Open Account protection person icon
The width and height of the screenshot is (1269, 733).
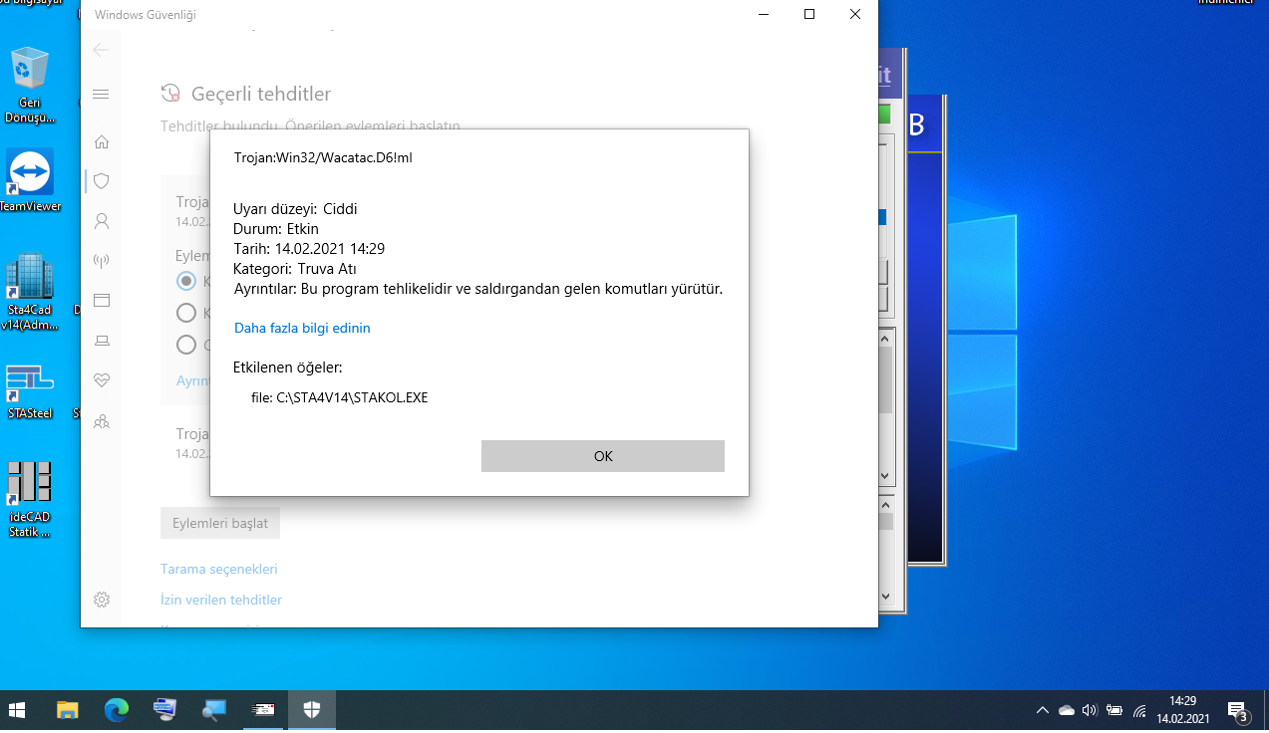[101, 221]
